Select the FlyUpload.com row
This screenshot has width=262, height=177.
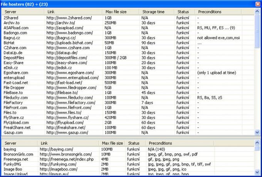click(128, 123)
